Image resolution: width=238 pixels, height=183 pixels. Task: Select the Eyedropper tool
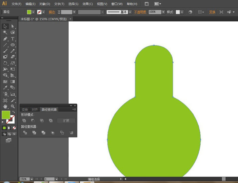(x=5, y=88)
